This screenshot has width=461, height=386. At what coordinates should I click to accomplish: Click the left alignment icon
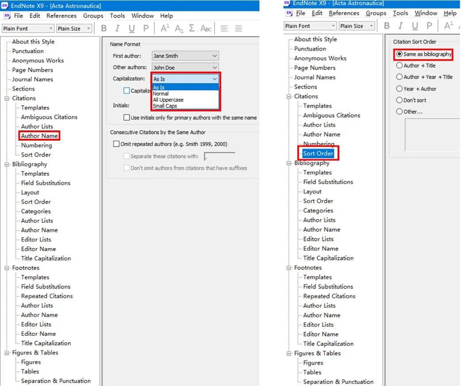(224, 28)
